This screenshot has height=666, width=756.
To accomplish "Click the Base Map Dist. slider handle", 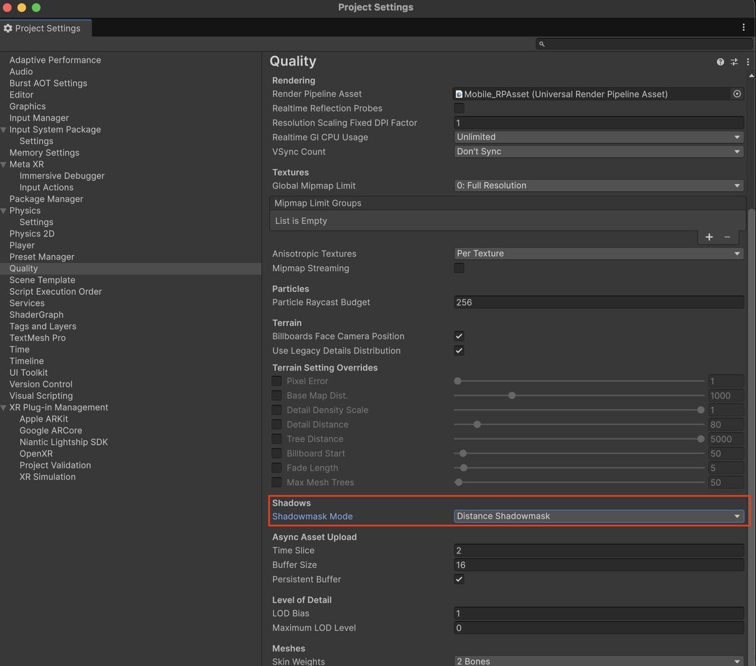I will click(x=512, y=395).
